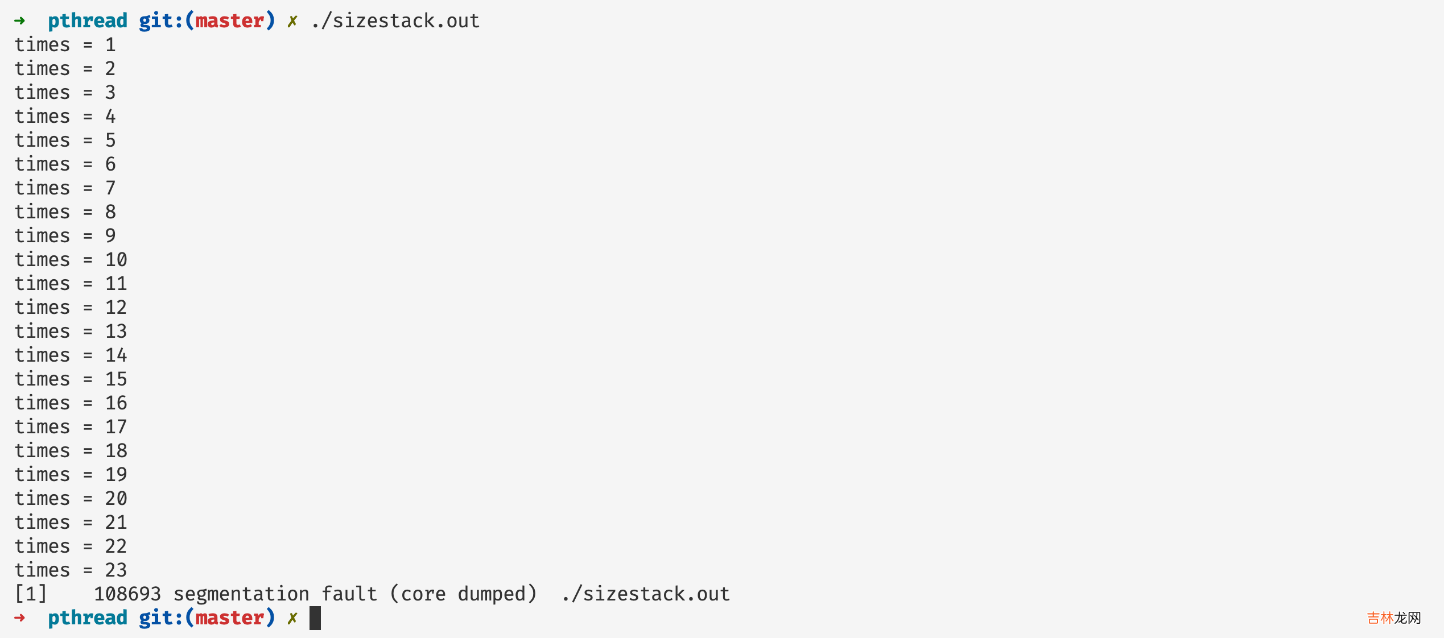Click the job number [1] marker

click(31, 594)
